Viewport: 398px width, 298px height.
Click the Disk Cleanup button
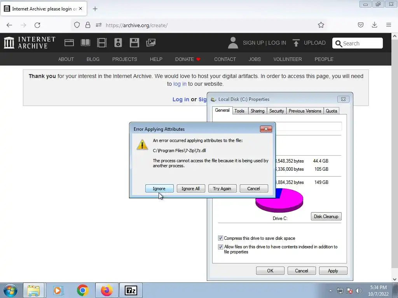(326, 217)
